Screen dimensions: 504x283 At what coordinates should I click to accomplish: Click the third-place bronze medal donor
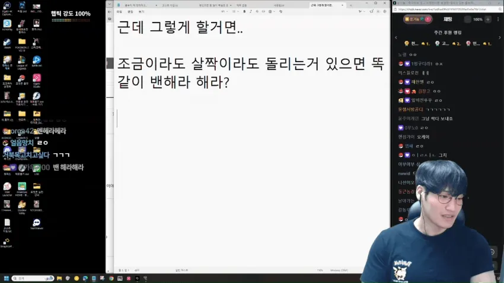(x=479, y=43)
